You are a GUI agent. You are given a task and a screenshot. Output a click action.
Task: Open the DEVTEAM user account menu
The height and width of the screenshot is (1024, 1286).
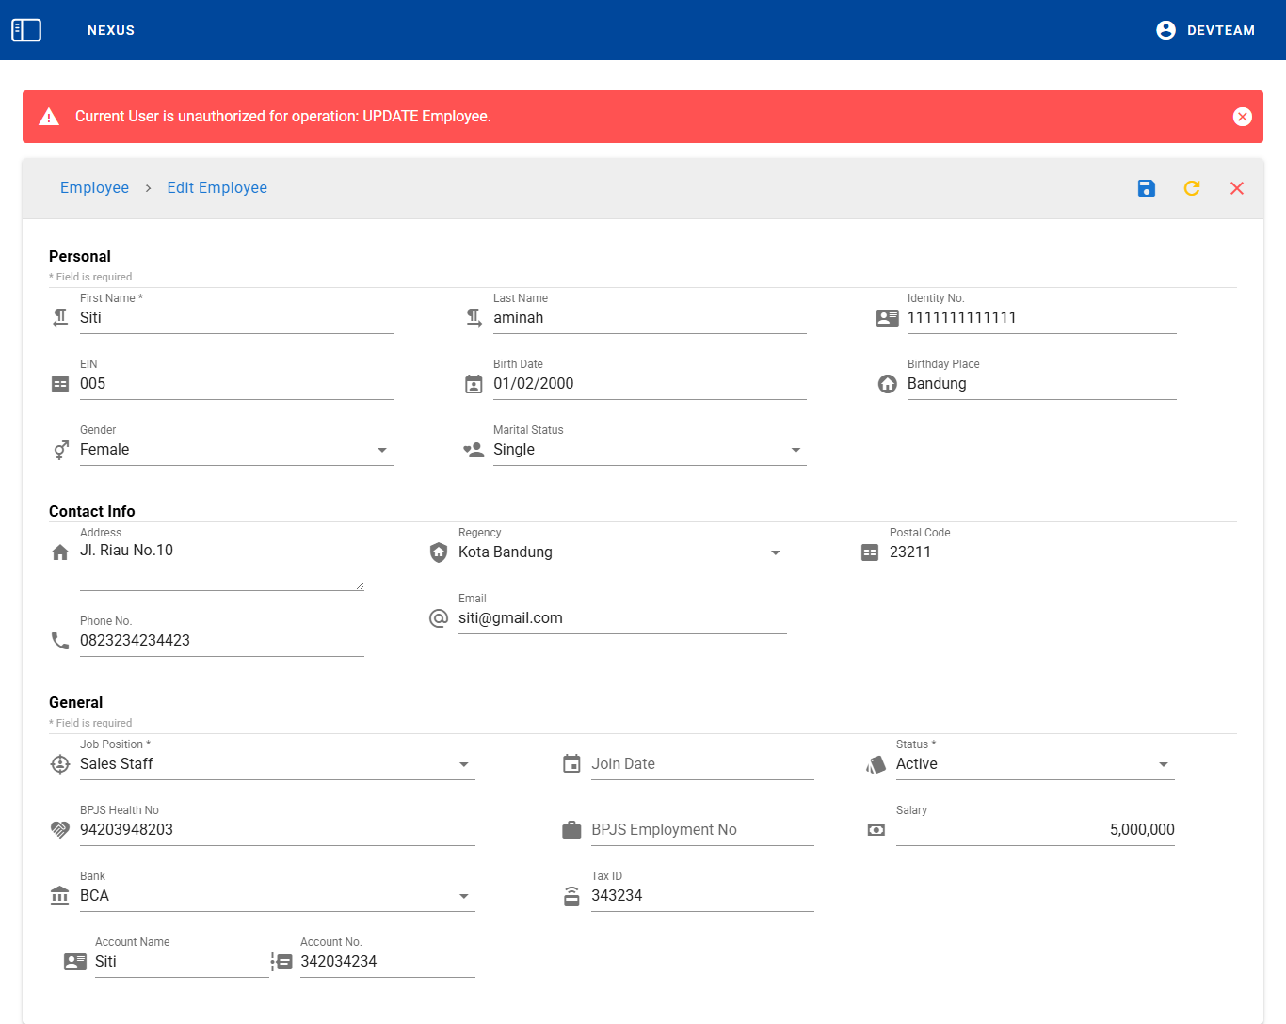pyautogui.click(x=1205, y=30)
